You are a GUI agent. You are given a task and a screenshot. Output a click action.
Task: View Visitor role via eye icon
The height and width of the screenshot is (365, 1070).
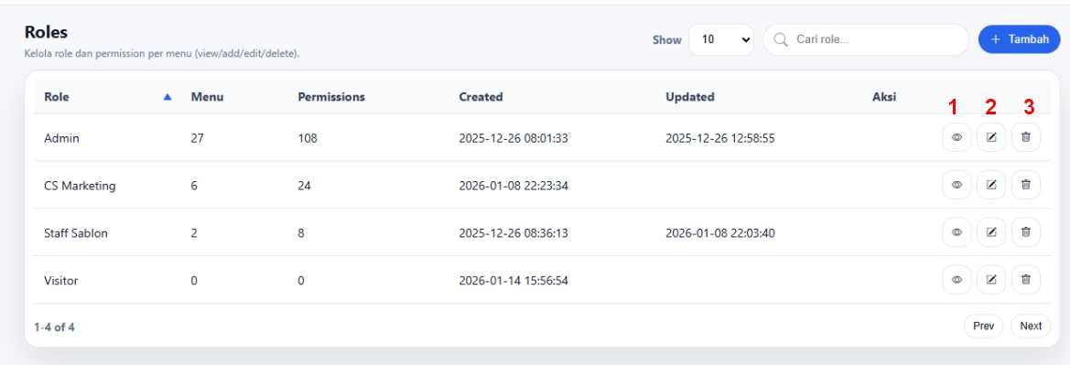957,279
